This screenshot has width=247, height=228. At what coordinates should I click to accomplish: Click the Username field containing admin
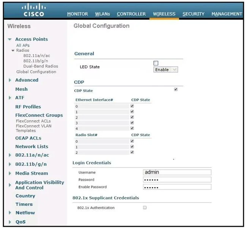click(177, 172)
